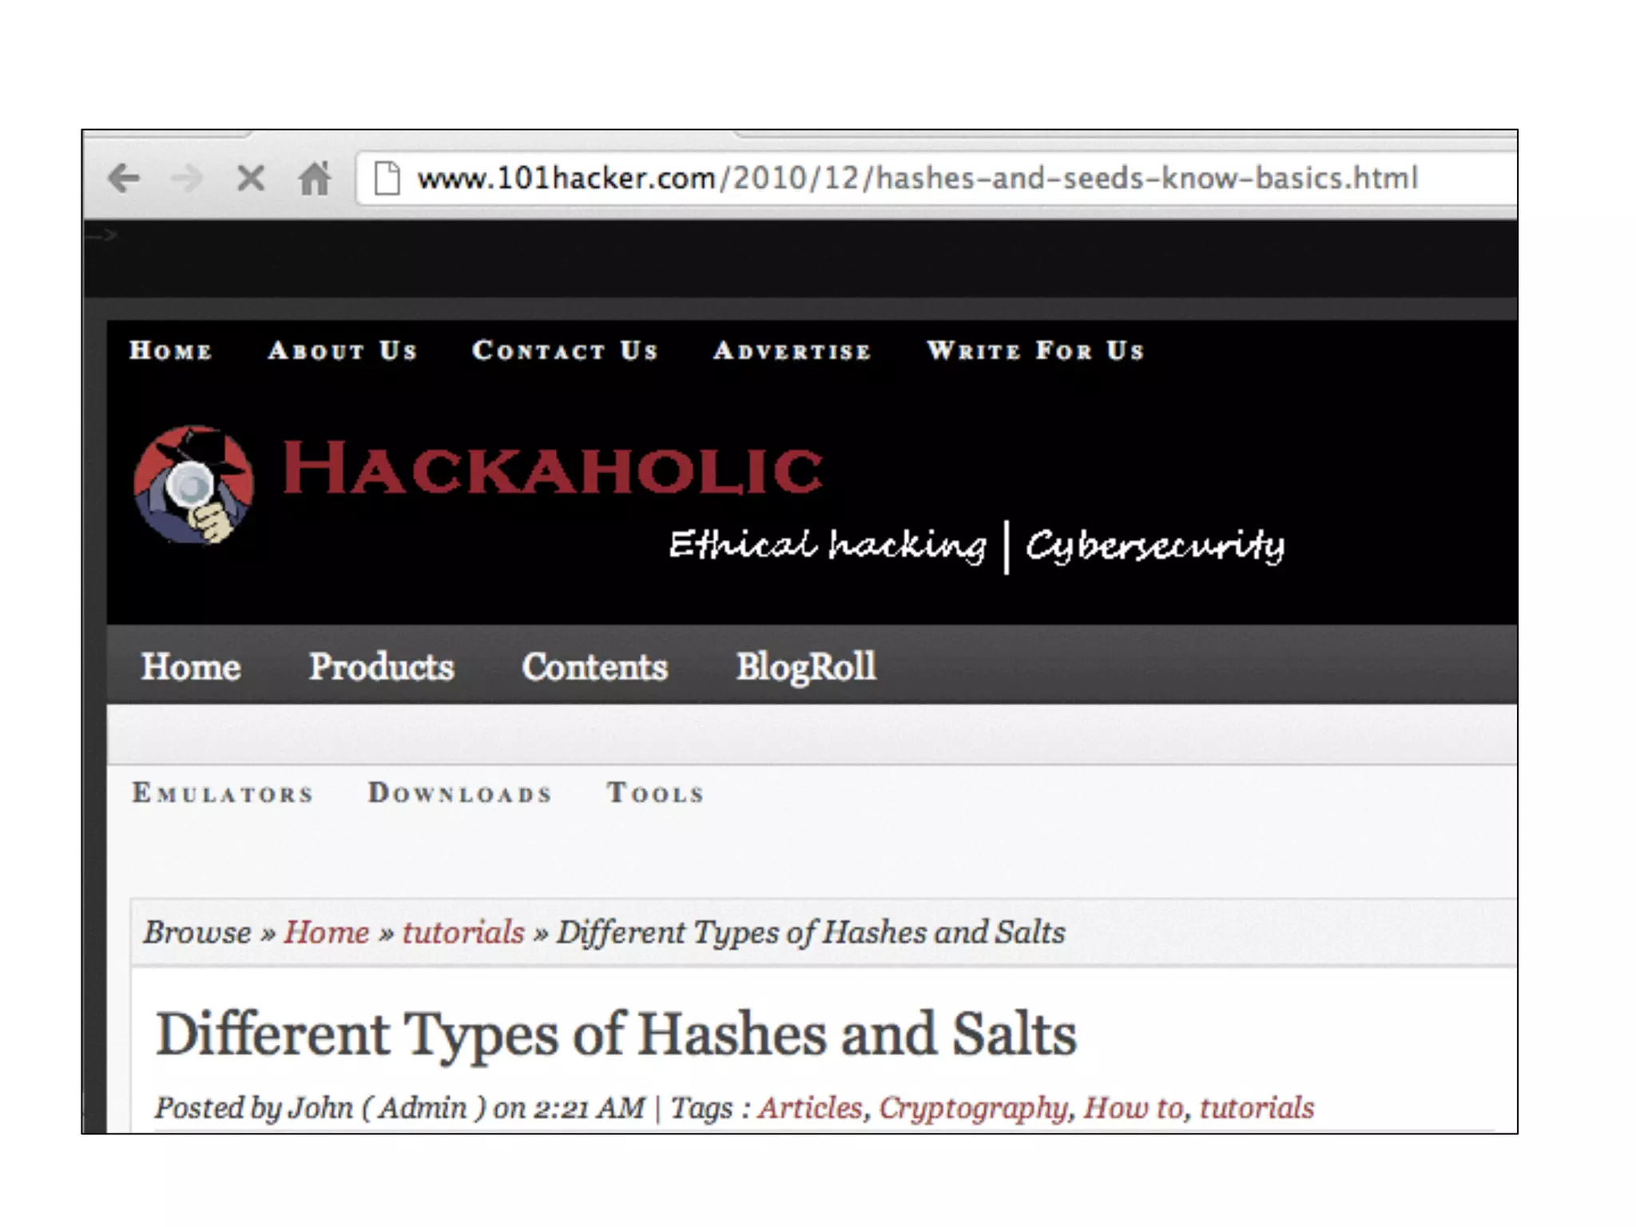Open the Tools section link

pos(655,793)
